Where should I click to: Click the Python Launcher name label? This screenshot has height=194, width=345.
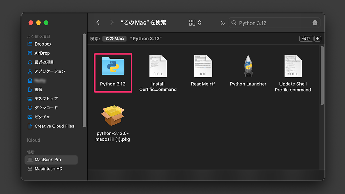pyautogui.click(x=248, y=84)
